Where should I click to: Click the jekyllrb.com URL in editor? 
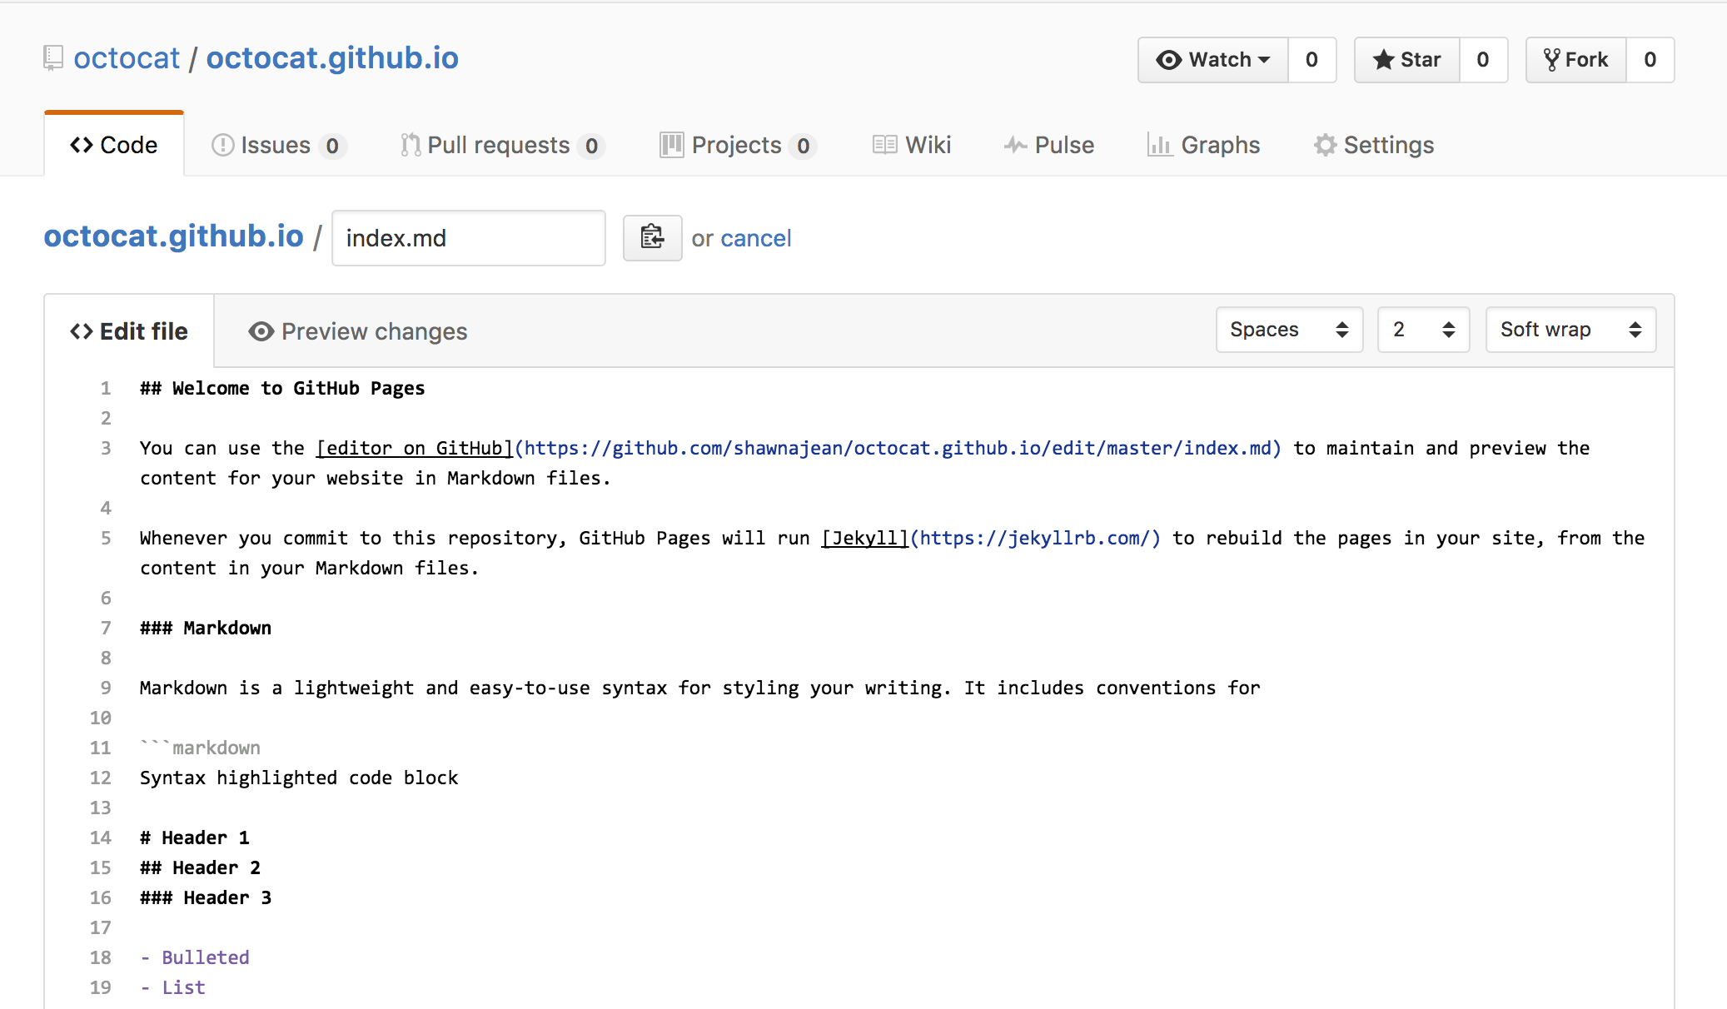click(1035, 538)
